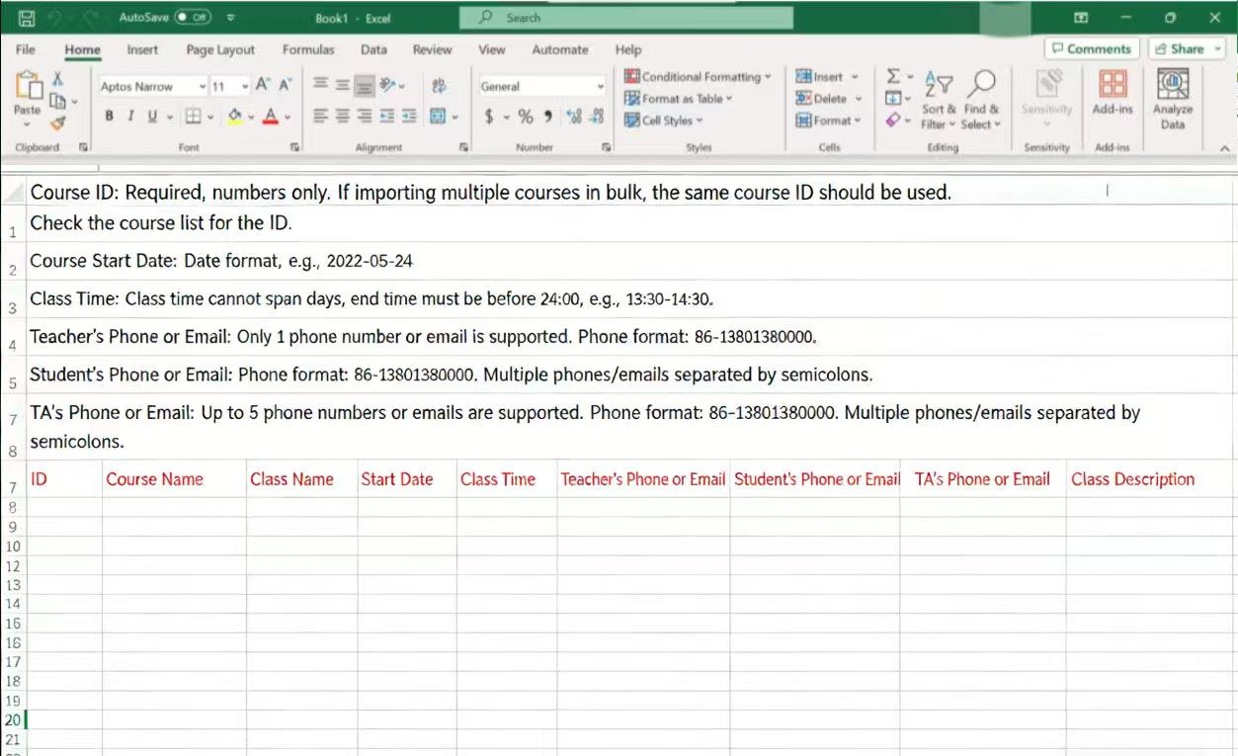Toggle bold formatting

[x=110, y=117]
